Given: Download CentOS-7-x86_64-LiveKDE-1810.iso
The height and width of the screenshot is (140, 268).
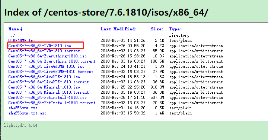Looking at the screenshot, I should (44, 77).
